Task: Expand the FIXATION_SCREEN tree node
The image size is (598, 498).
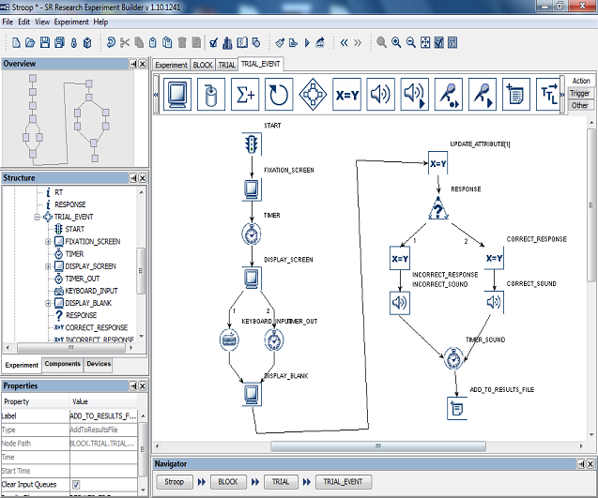Action: [48, 242]
